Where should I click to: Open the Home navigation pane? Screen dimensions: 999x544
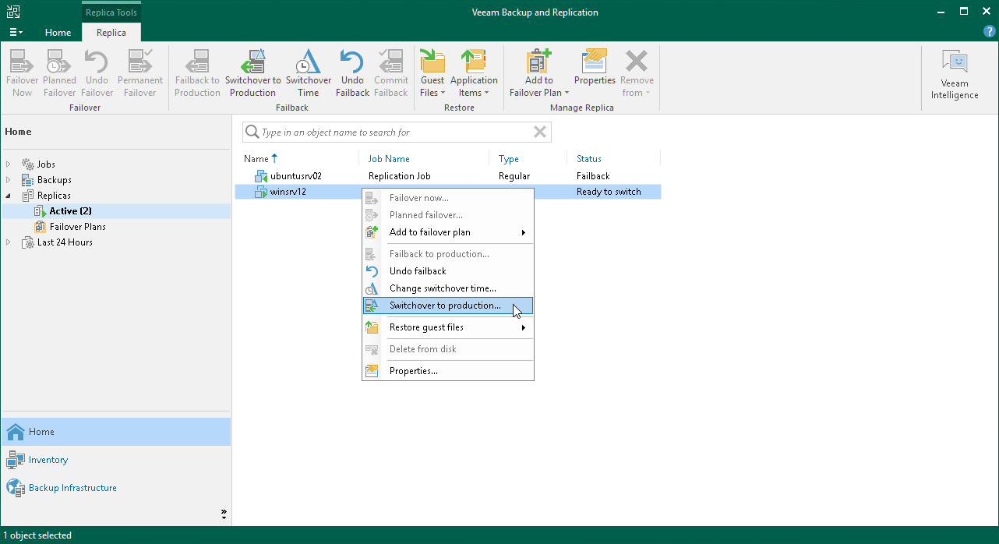click(x=115, y=432)
